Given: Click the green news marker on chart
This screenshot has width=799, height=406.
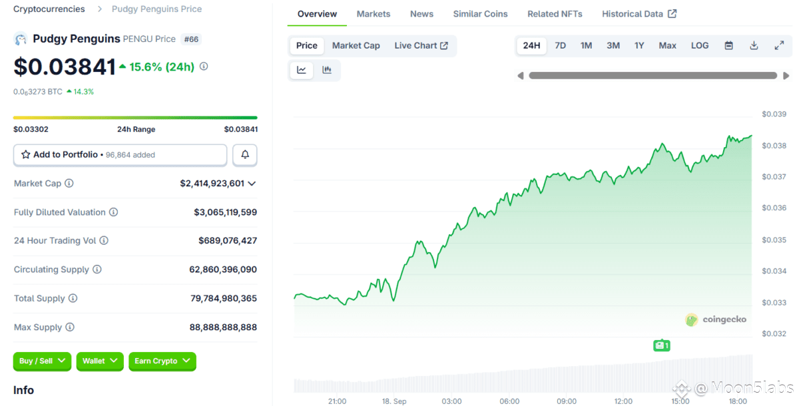Looking at the screenshot, I should click(661, 345).
